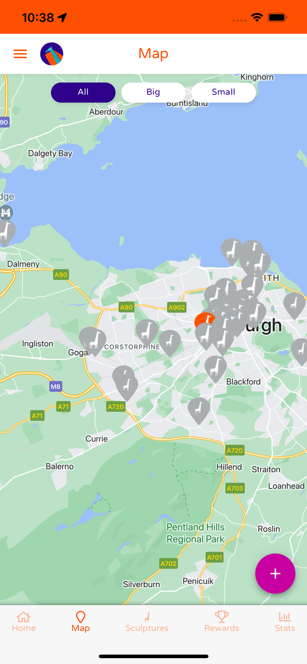The height and width of the screenshot is (664, 307).
Task: Tap the Forth Bridge landmark icon
Action: 6,212
